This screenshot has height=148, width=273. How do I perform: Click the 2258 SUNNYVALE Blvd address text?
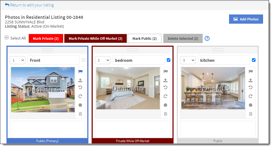coord(25,22)
